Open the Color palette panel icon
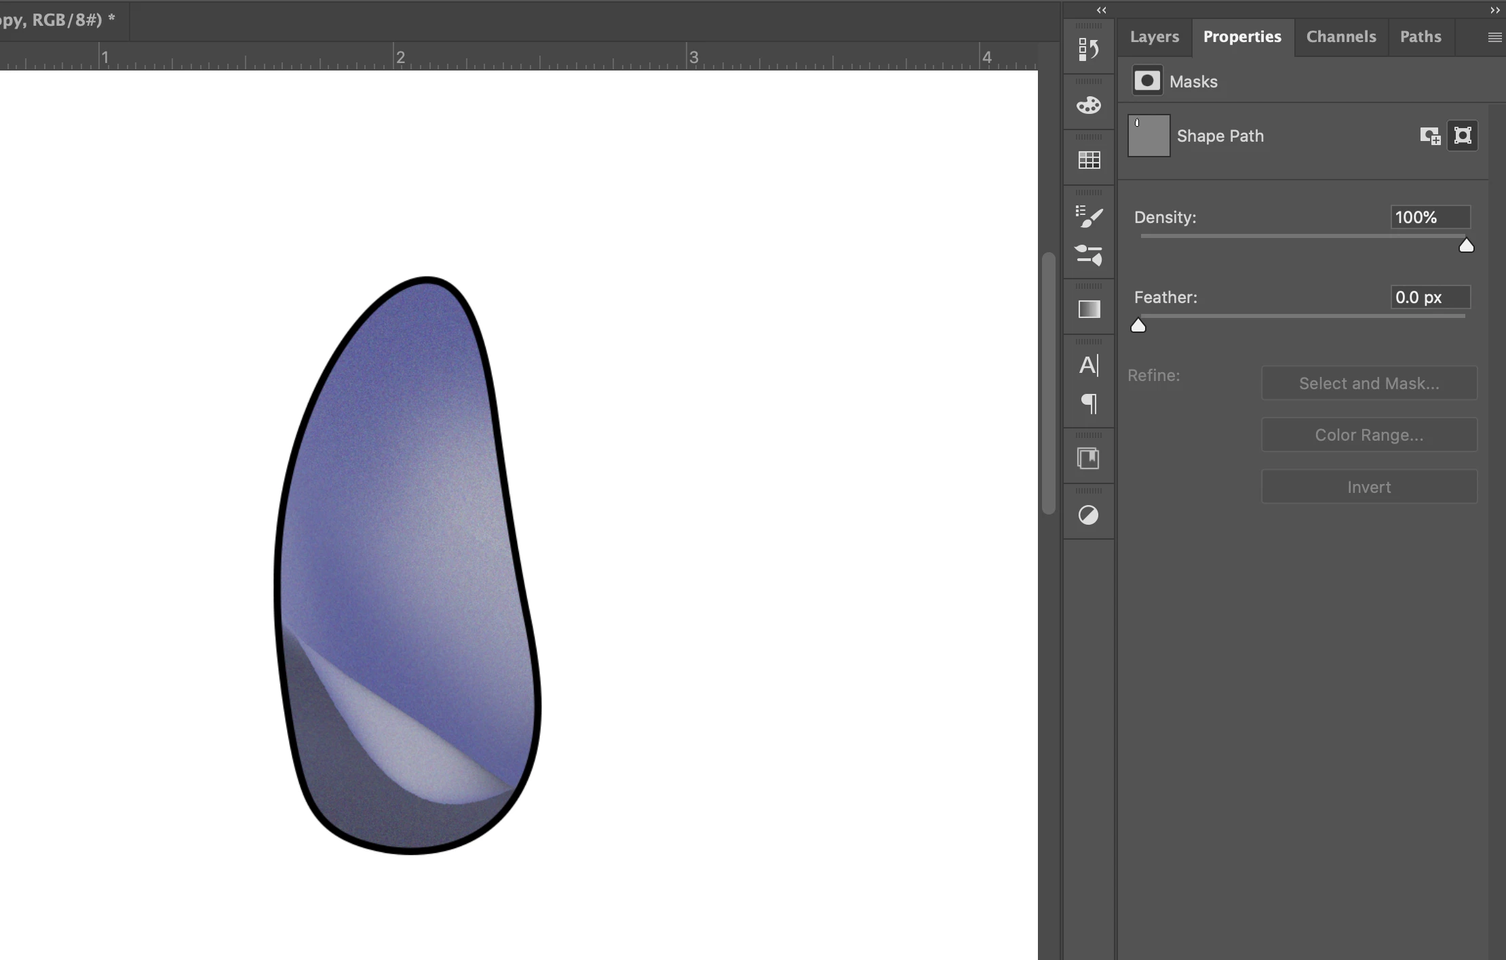The image size is (1506, 960). coord(1089,105)
